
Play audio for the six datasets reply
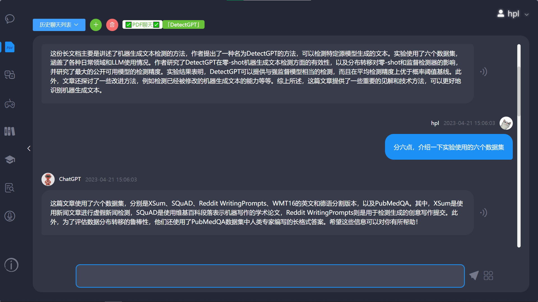pos(484,213)
